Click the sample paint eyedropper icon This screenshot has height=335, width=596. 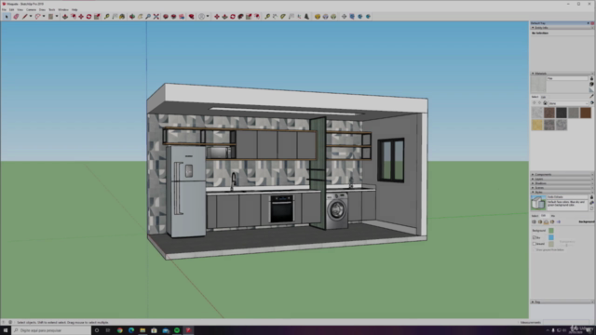(x=591, y=97)
